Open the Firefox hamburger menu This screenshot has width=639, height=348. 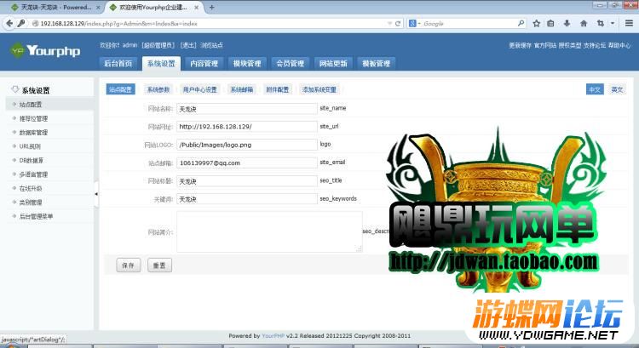click(629, 24)
